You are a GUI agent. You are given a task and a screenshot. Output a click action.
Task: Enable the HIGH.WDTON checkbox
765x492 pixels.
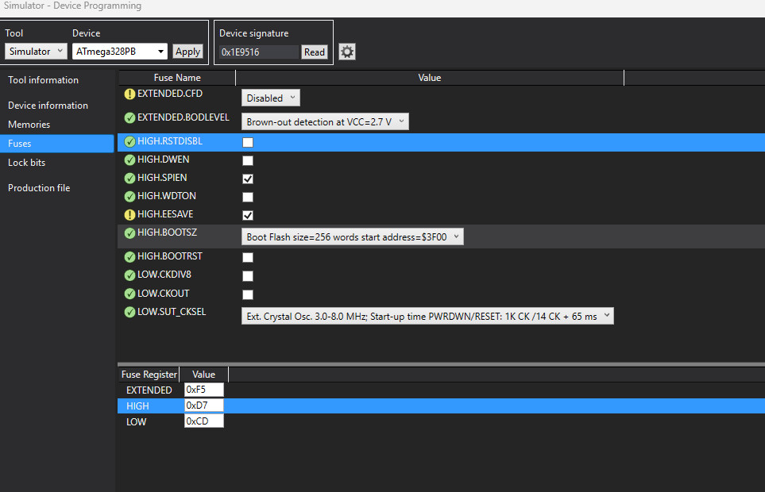(x=248, y=197)
